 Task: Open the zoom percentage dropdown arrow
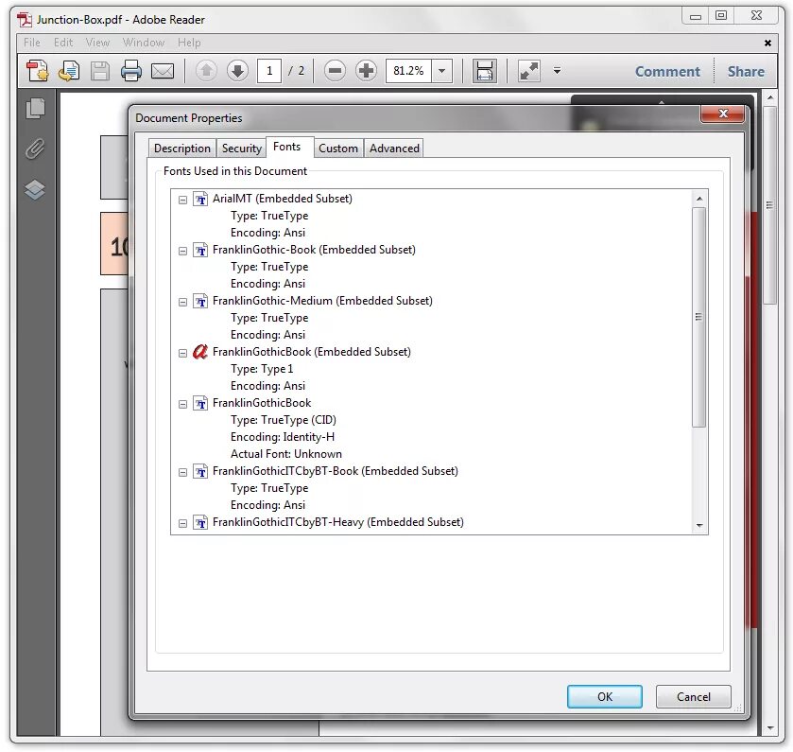pos(442,71)
